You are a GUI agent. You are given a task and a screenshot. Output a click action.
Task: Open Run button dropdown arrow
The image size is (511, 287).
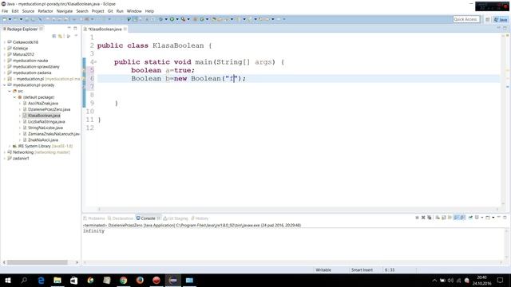[177, 19]
